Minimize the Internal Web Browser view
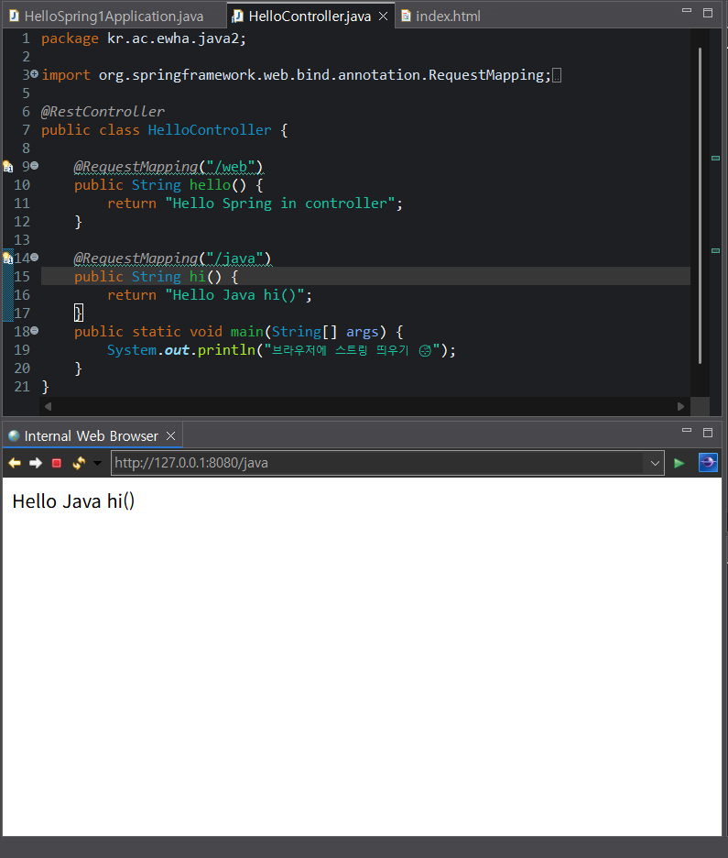 coord(687,431)
